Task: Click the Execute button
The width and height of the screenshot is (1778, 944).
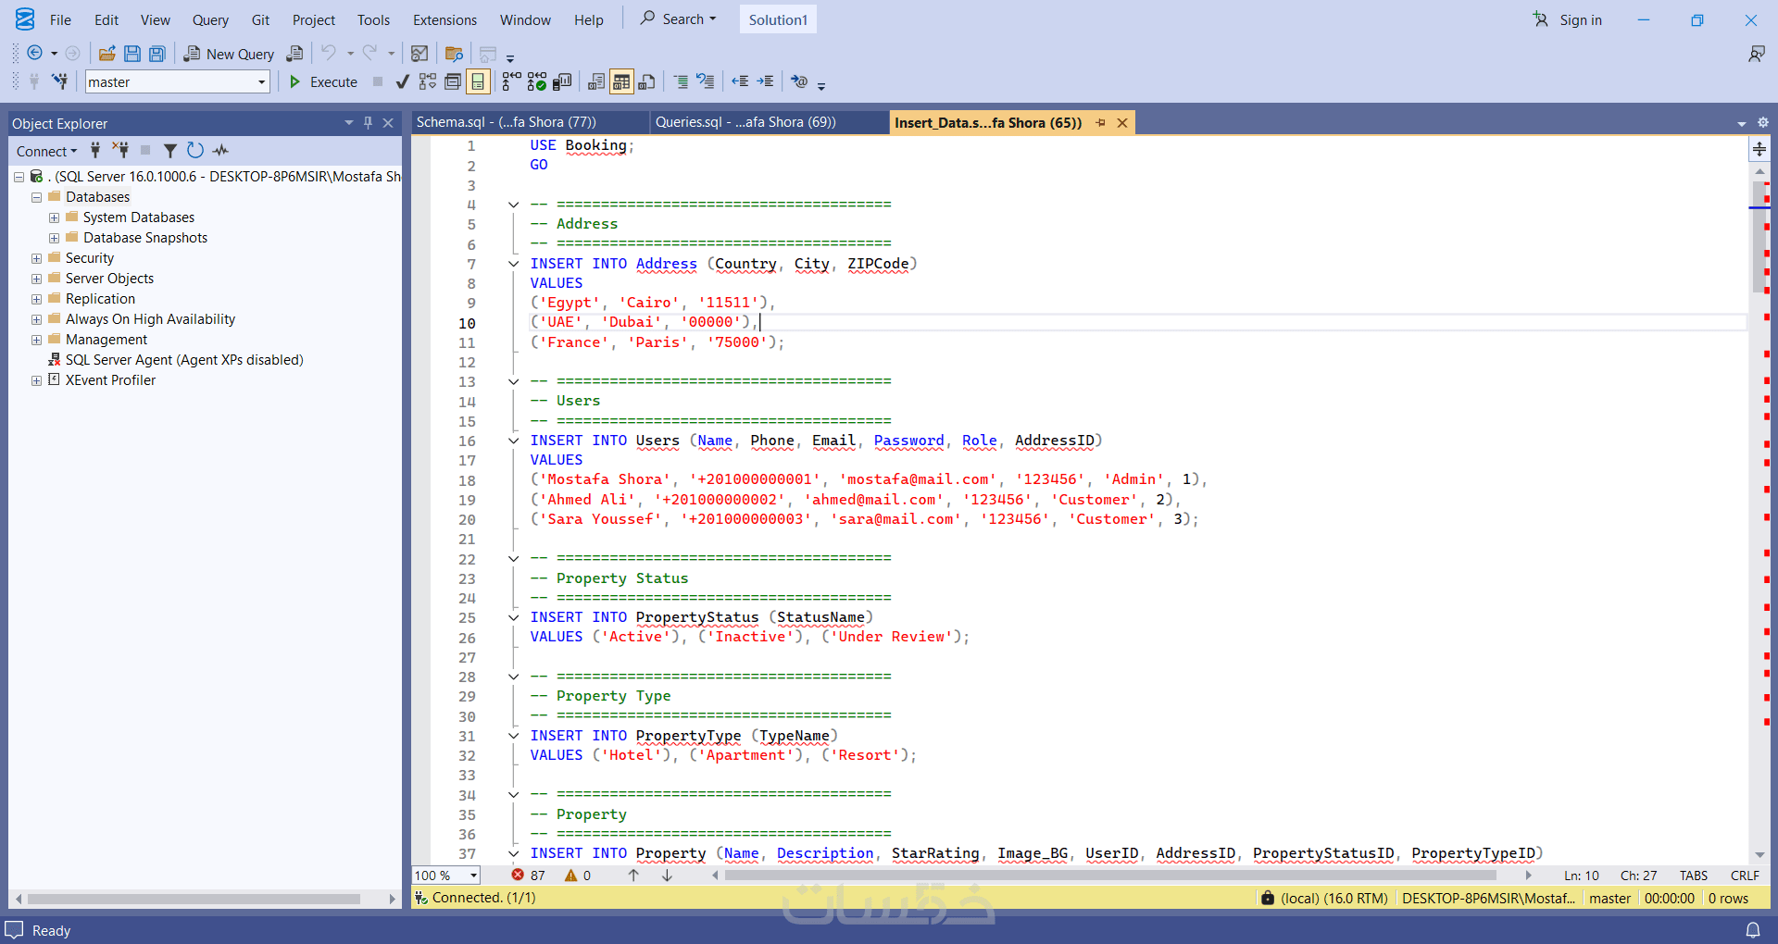Action: [x=323, y=82]
